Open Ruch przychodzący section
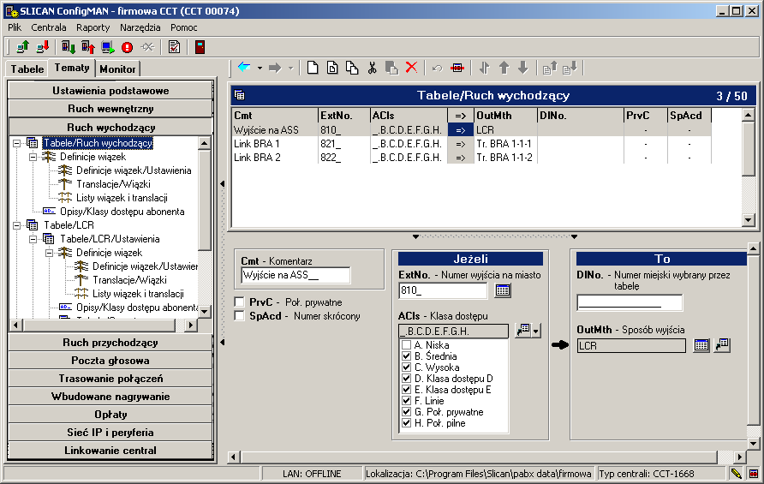This screenshot has height=484, width=764. [110, 343]
